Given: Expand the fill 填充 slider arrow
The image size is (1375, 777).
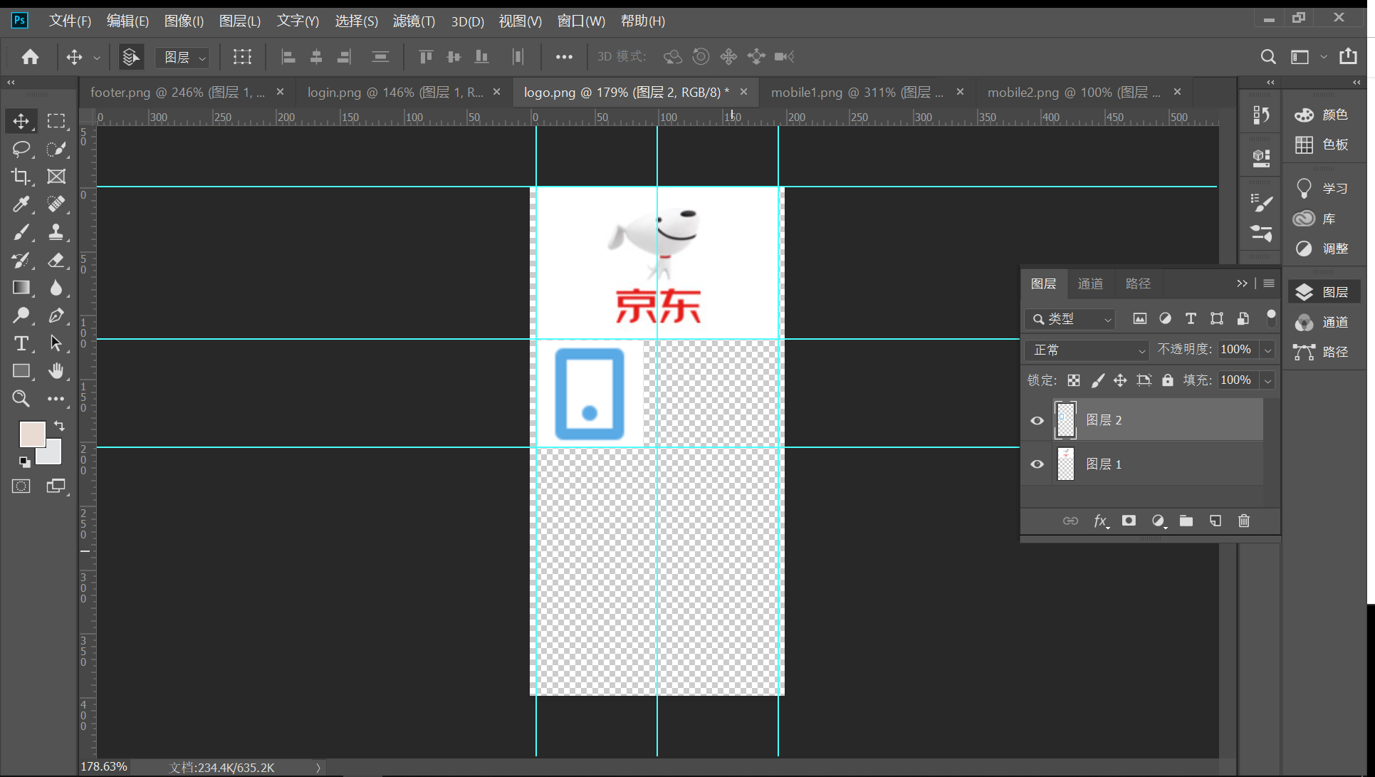Looking at the screenshot, I should point(1268,380).
